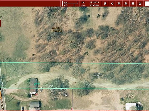The width and height of the screenshot is (149, 111).
Task: Click the red 300 dimension label
Action: click(36, 94)
